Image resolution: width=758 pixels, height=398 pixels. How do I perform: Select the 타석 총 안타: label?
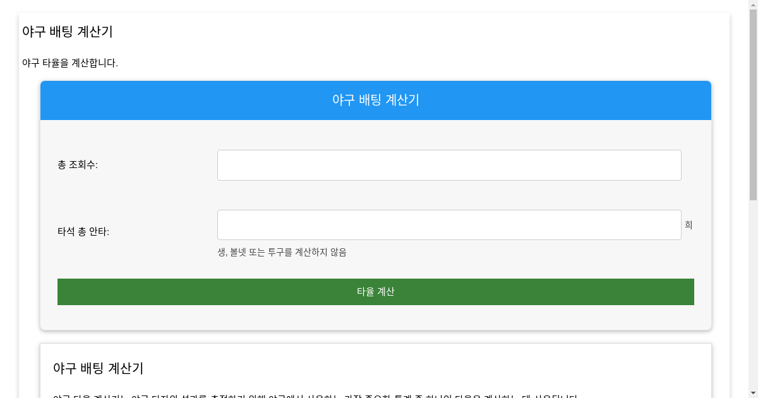point(83,232)
